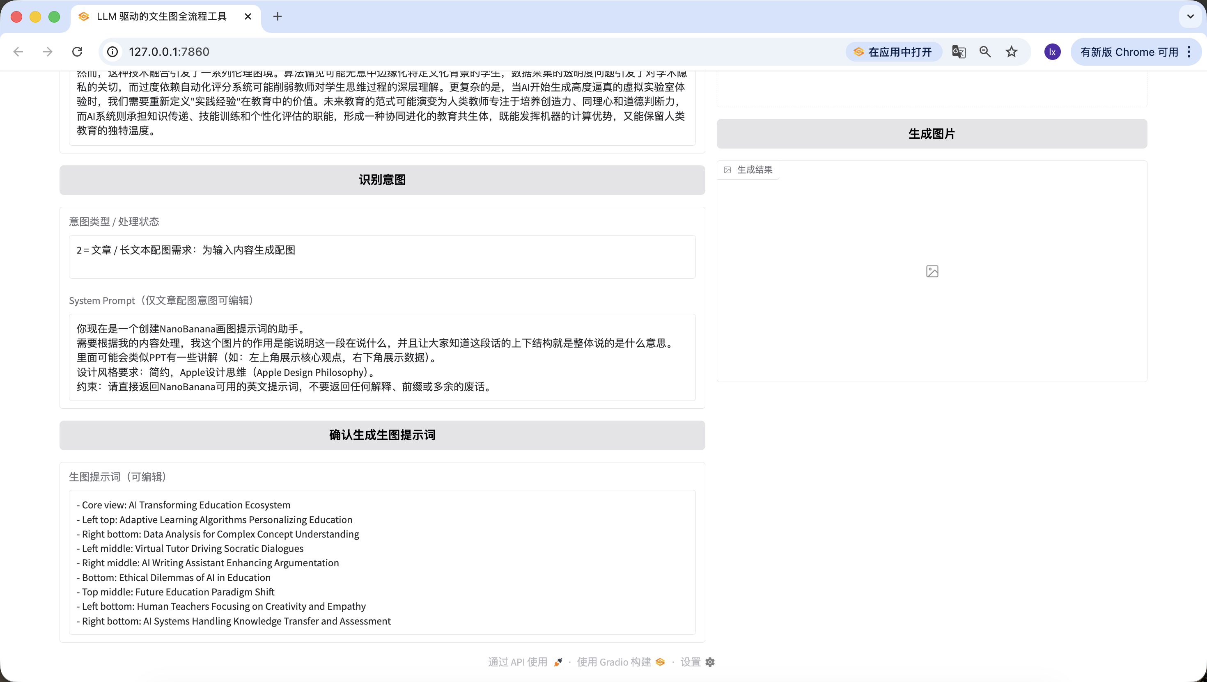Open the three-dot Chrome menu
Image resolution: width=1207 pixels, height=682 pixels.
pos(1189,52)
